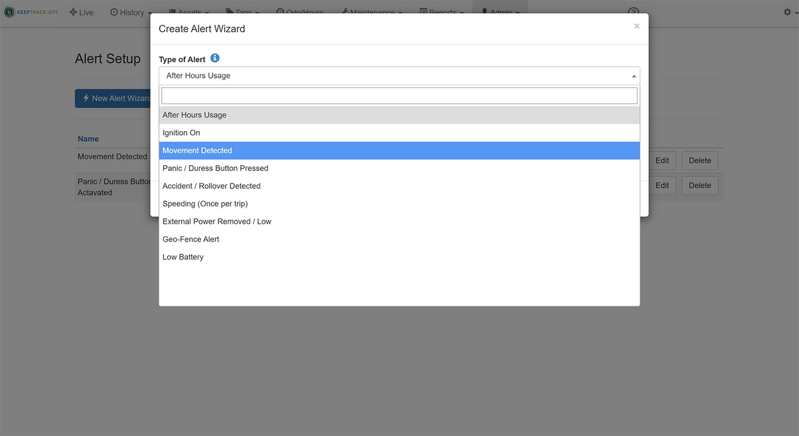The height and width of the screenshot is (436, 799).
Task: Open Odo/Hours via its gauge icon
Action: tap(282, 11)
